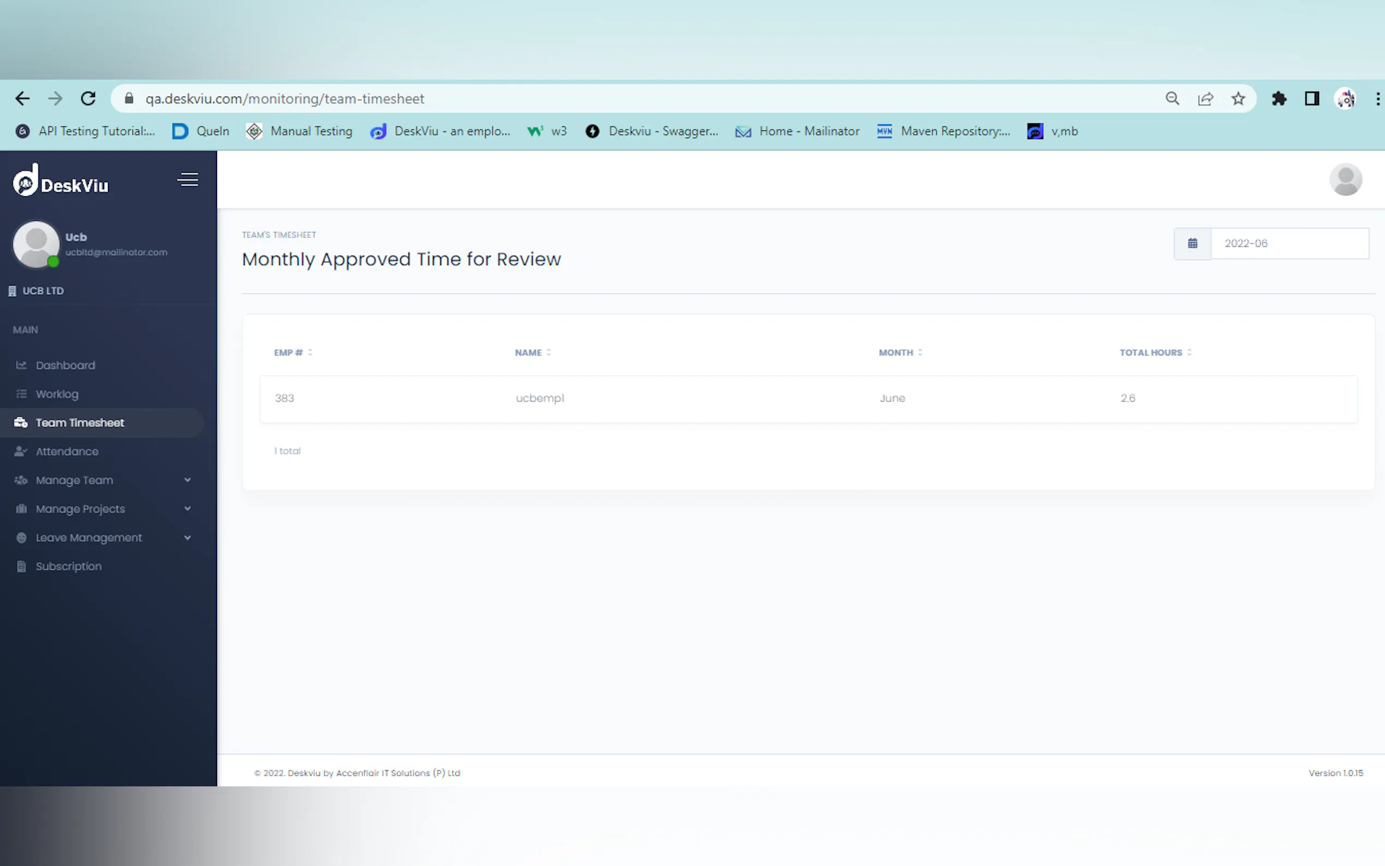Image resolution: width=1385 pixels, height=866 pixels.
Task: Sort table by EMP # column
Action: tap(293, 352)
